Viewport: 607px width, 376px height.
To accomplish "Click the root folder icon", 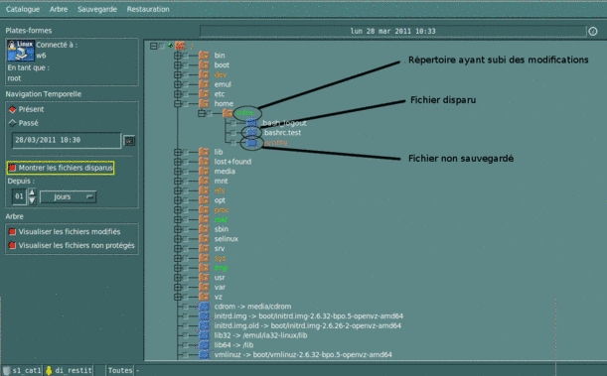I will pos(180,46).
